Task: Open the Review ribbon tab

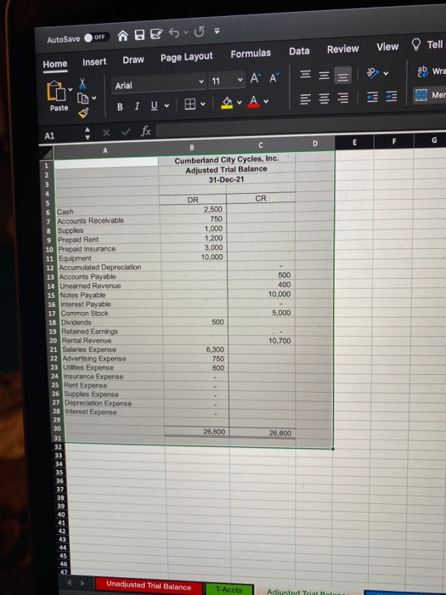Action: pyautogui.click(x=343, y=49)
